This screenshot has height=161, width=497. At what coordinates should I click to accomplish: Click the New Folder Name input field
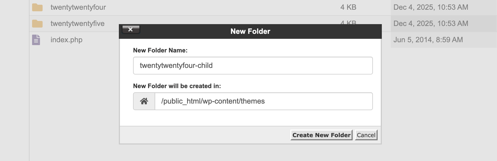coord(252,65)
